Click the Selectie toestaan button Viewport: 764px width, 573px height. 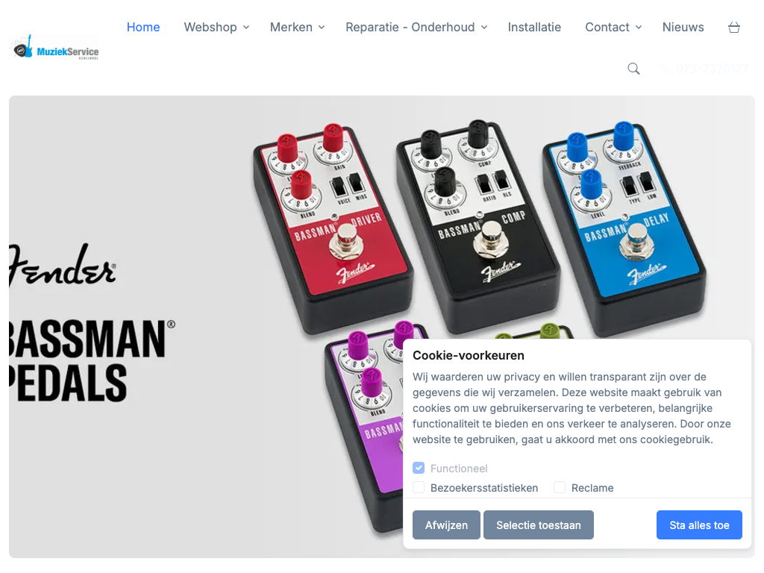point(539,525)
